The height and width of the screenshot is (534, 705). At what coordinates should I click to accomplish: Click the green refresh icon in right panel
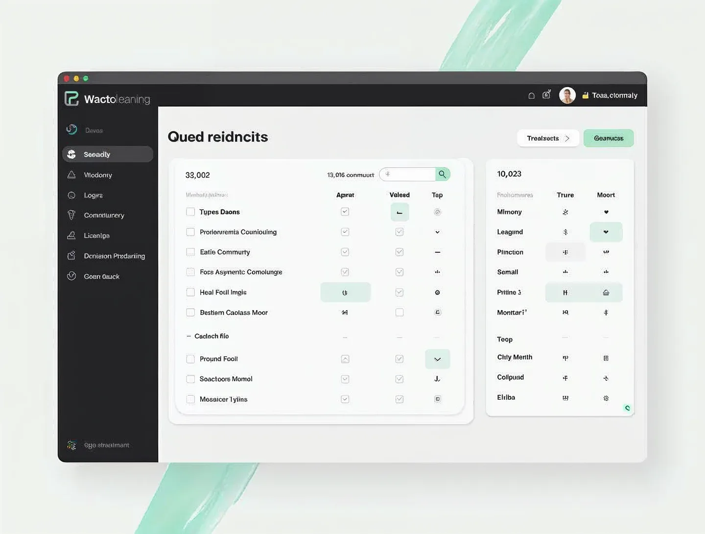coord(627,408)
